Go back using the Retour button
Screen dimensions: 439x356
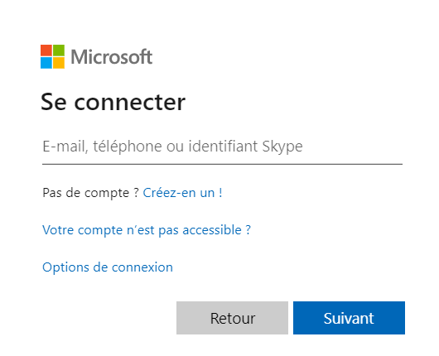[x=233, y=318]
